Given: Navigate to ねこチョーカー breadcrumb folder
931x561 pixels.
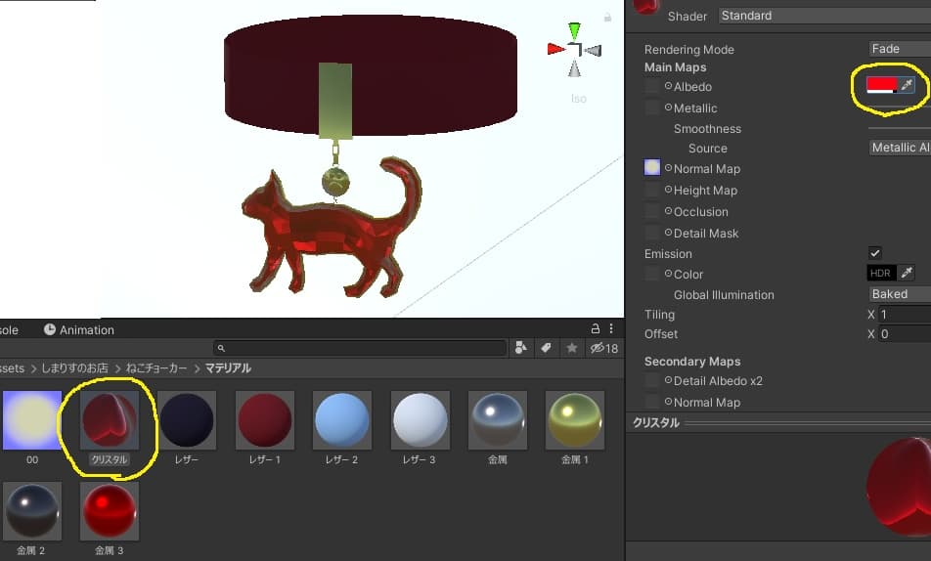Looking at the screenshot, I should 155,368.
